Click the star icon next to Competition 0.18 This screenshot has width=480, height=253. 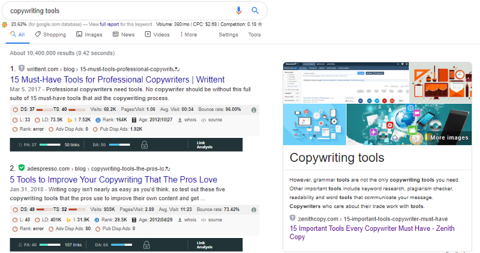[x=260, y=24]
